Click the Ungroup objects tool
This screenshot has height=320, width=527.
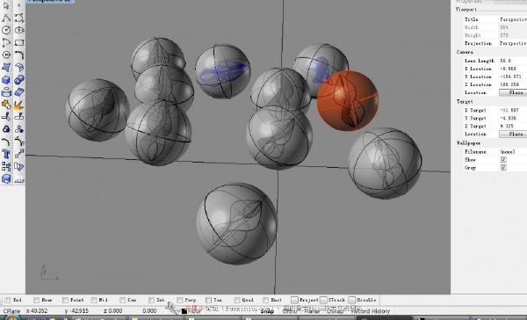(x=19, y=129)
